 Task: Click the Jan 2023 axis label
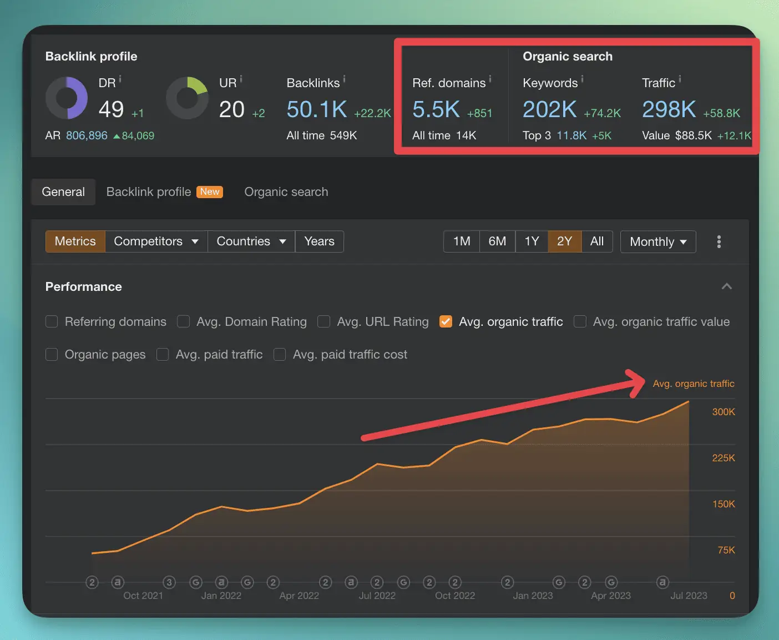533,596
